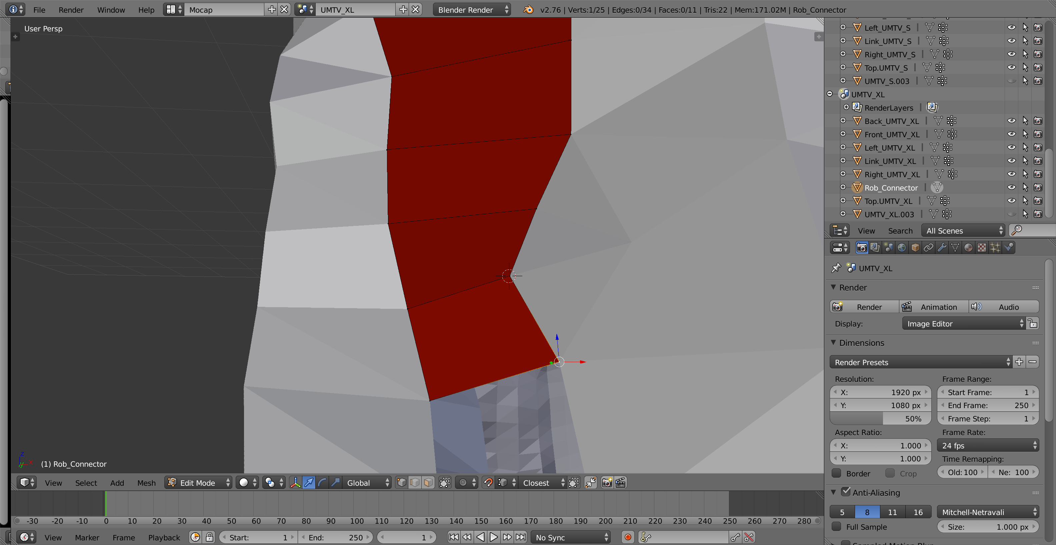Image resolution: width=1056 pixels, height=545 pixels.
Task: Open the Modifiers tab (wrench icon)
Action: coord(942,248)
